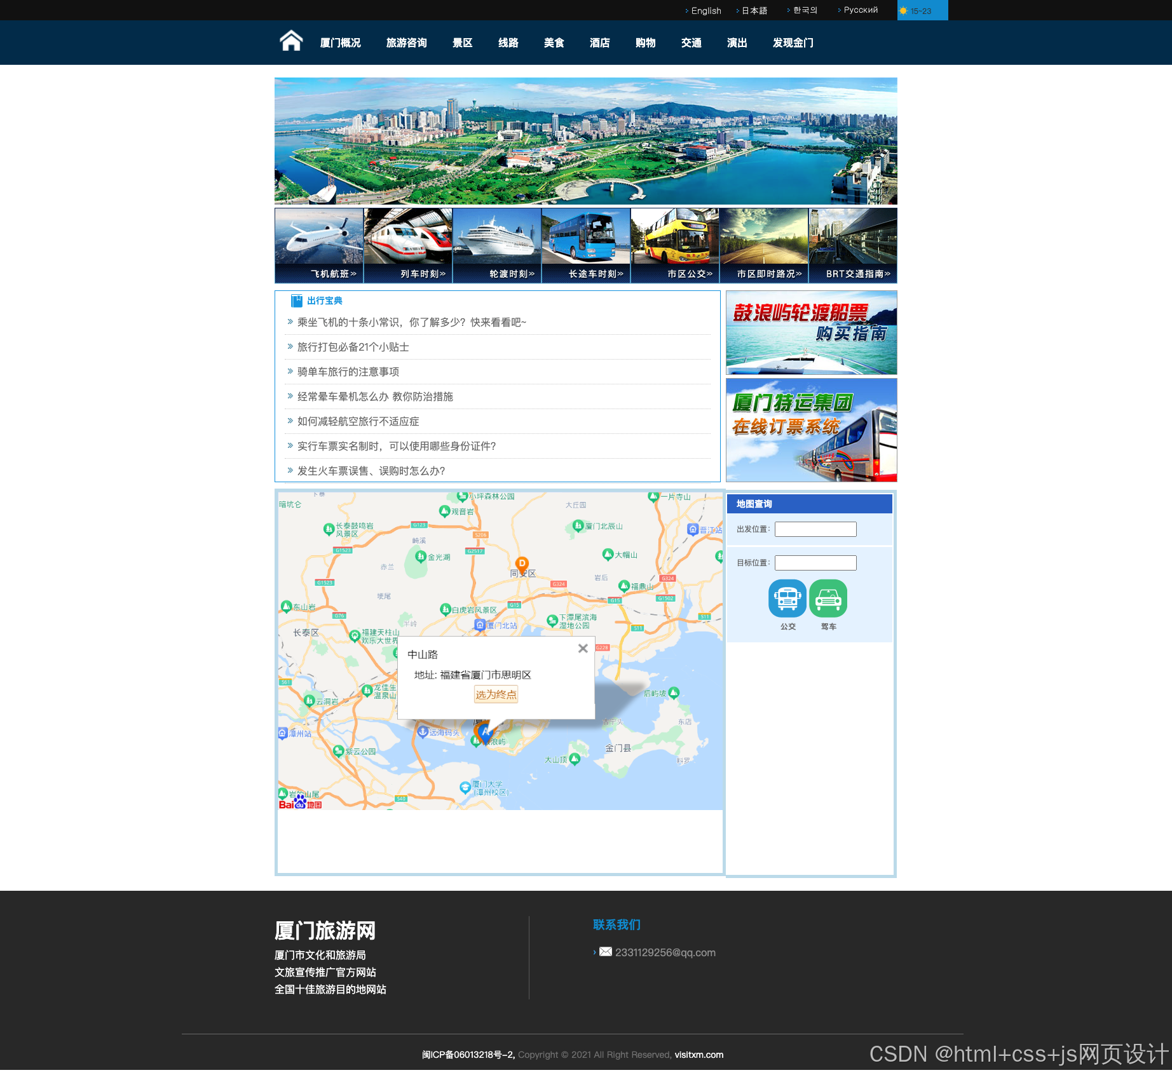
Task: Click the weather sun icon widget
Action: pos(903,11)
